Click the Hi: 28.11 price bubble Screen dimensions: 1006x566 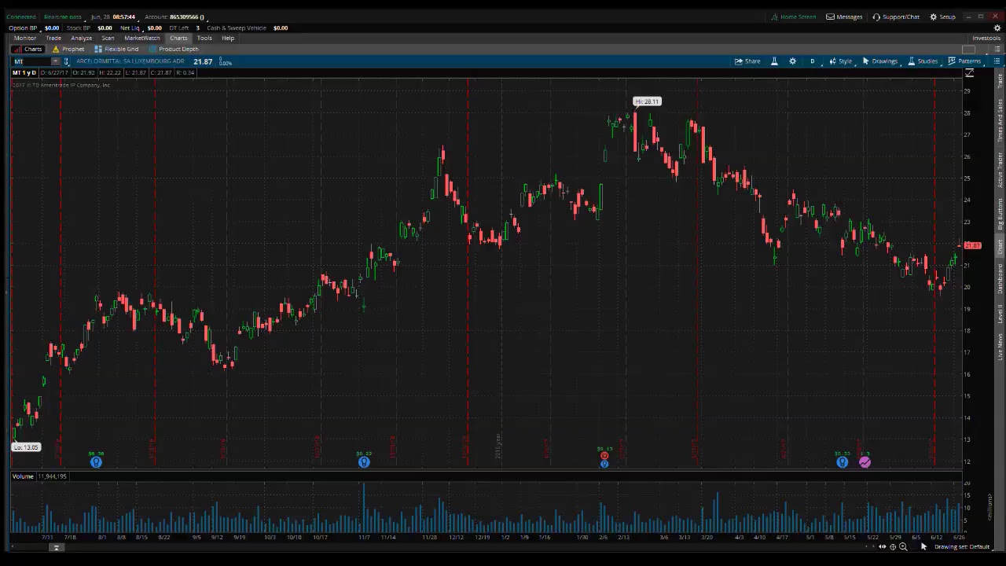[x=648, y=101]
